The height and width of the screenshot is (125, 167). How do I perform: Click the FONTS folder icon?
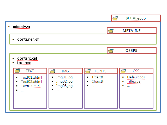coord(88,71)
